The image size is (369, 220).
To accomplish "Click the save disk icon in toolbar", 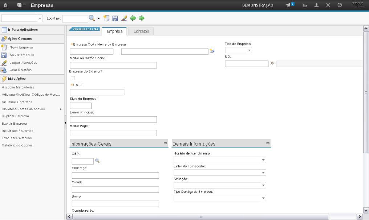I will [115, 18].
